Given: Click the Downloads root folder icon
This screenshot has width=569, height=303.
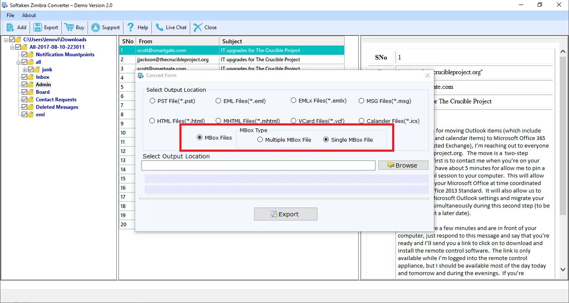Looking at the screenshot, I should pyautogui.click(x=18, y=40).
